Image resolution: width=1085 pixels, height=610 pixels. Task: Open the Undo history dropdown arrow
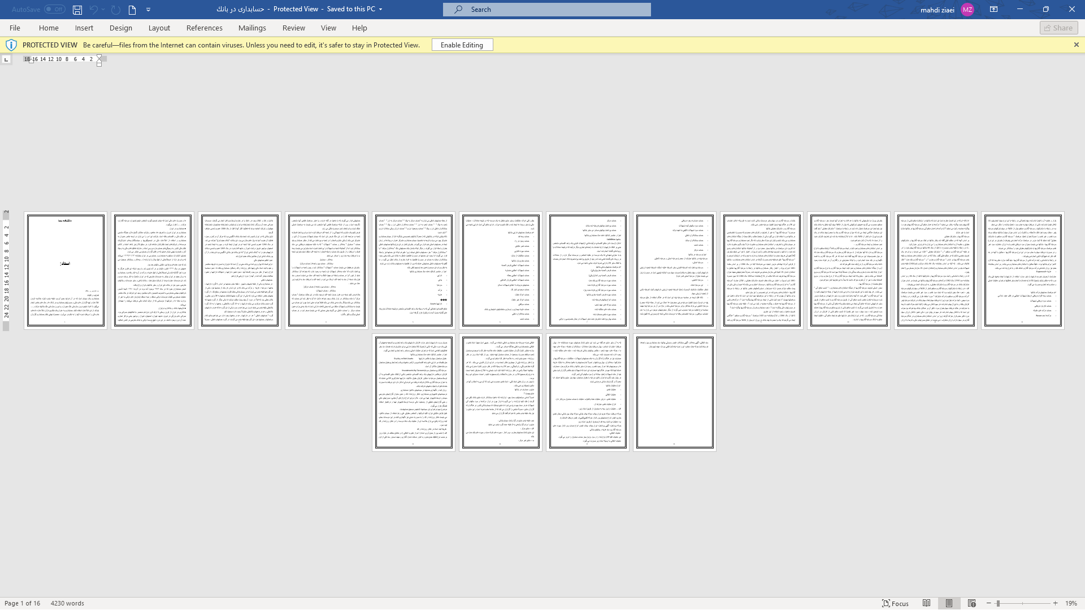tap(103, 10)
